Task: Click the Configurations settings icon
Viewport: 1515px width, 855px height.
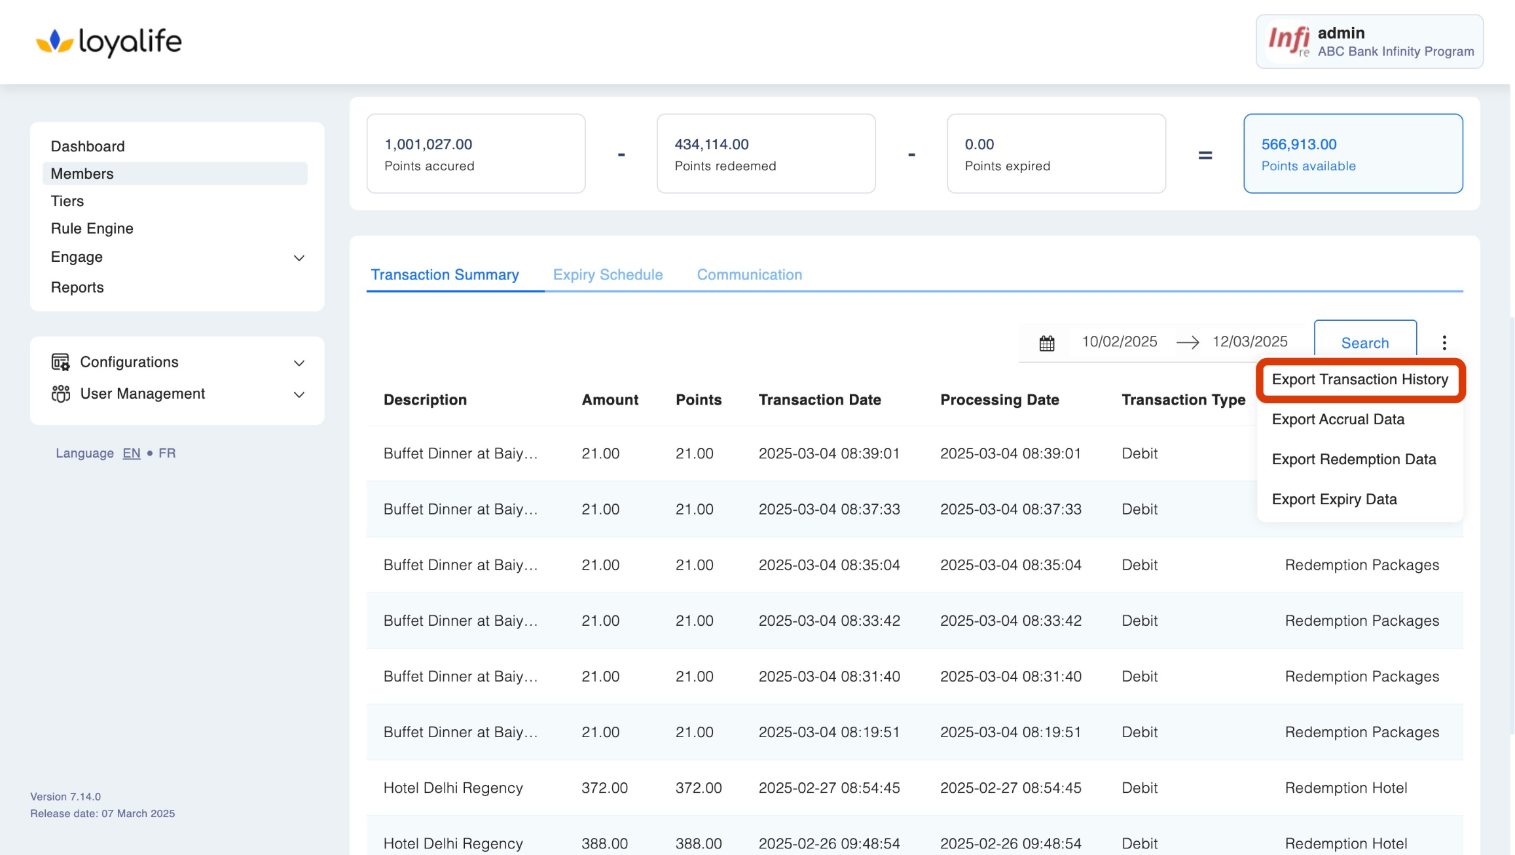Action: (60, 362)
